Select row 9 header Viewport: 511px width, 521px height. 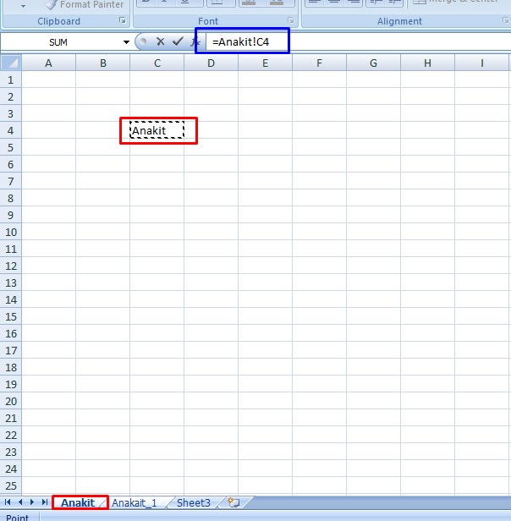[x=11, y=216]
